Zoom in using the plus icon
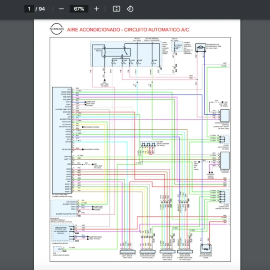Image resolution: width=270 pixels, height=270 pixels. pos(96,9)
